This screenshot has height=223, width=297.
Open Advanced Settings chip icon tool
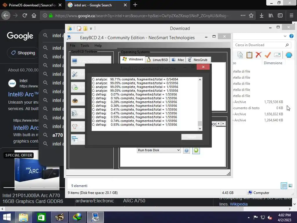pos(78,100)
